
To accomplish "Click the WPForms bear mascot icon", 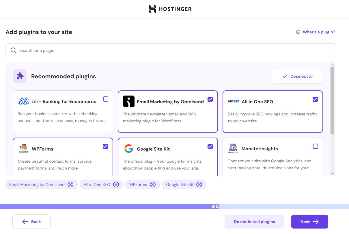I will click(24, 149).
